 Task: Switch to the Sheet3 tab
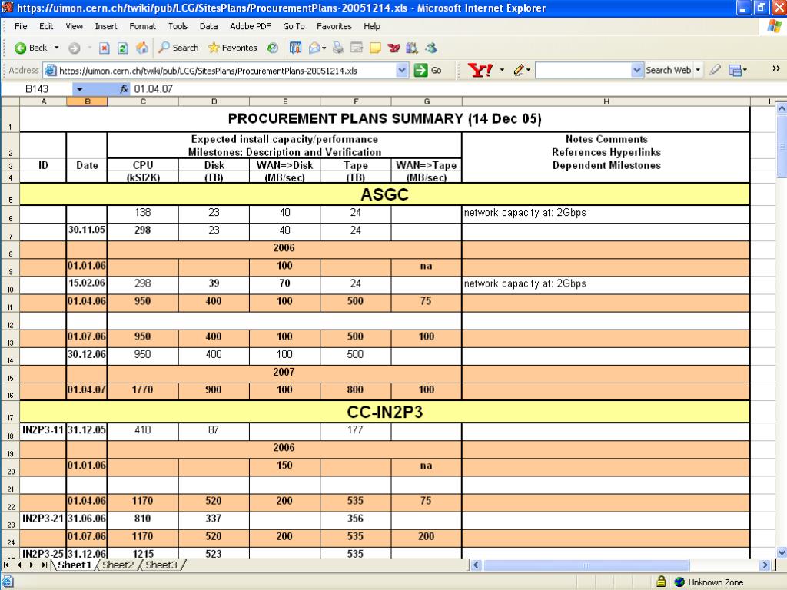pyautogui.click(x=161, y=565)
